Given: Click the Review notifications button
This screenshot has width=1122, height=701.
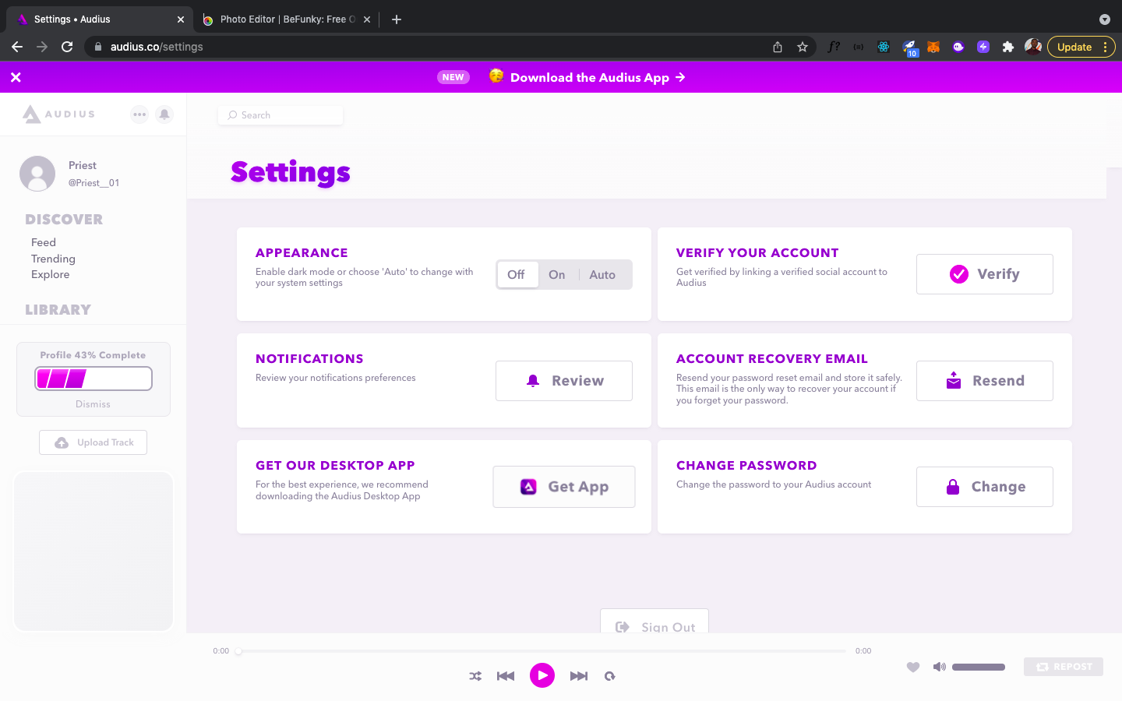Looking at the screenshot, I should [x=564, y=381].
